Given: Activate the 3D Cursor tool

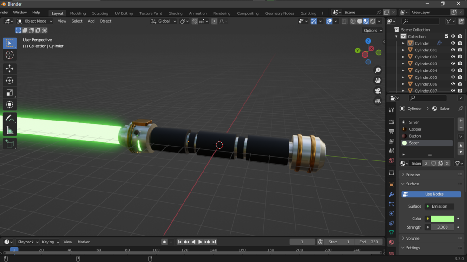Looking at the screenshot, I should pyautogui.click(x=10, y=55).
